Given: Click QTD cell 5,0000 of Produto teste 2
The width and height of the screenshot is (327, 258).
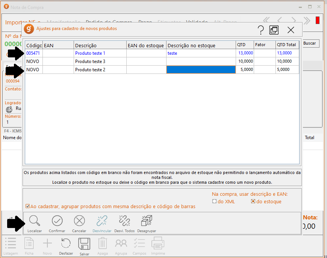Looking at the screenshot, I should [x=245, y=70].
